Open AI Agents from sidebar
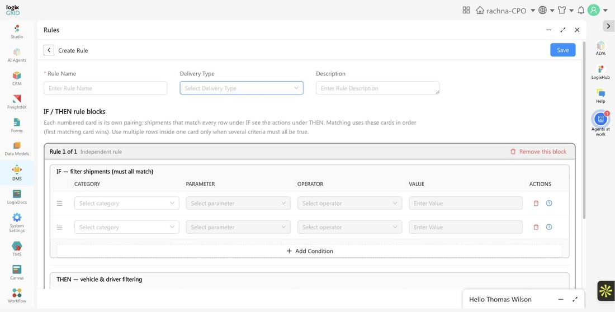This screenshot has height=312, width=615. pos(17,55)
